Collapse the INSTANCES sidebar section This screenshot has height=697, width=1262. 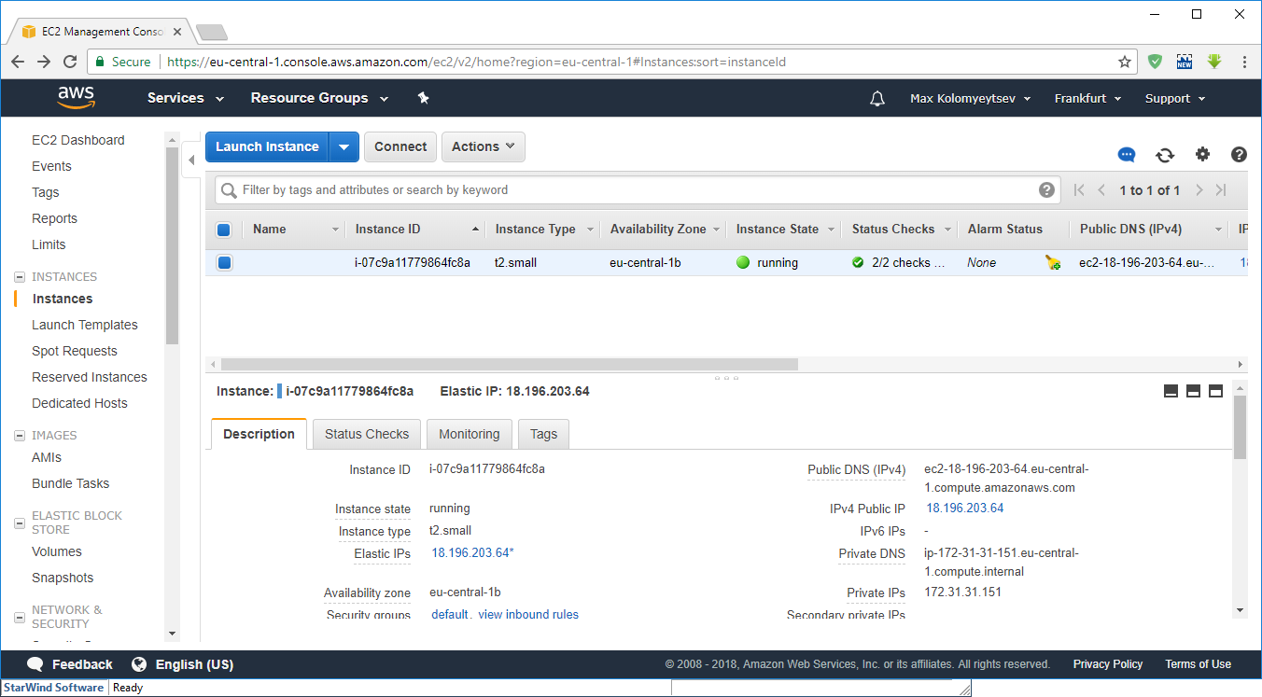point(20,277)
